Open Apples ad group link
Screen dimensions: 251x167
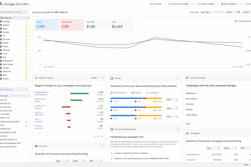pos(38,101)
